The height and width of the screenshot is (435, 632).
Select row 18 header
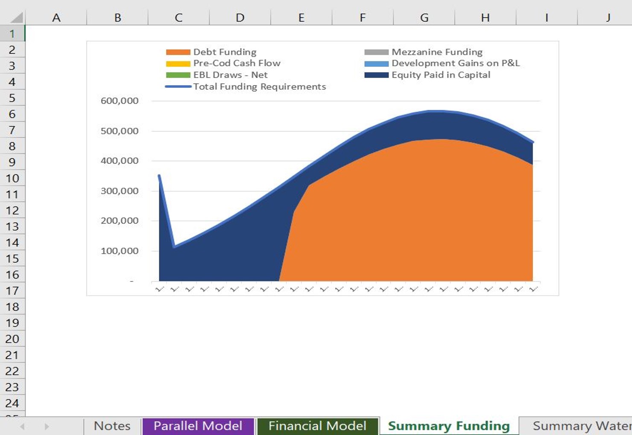pyautogui.click(x=12, y=307)
